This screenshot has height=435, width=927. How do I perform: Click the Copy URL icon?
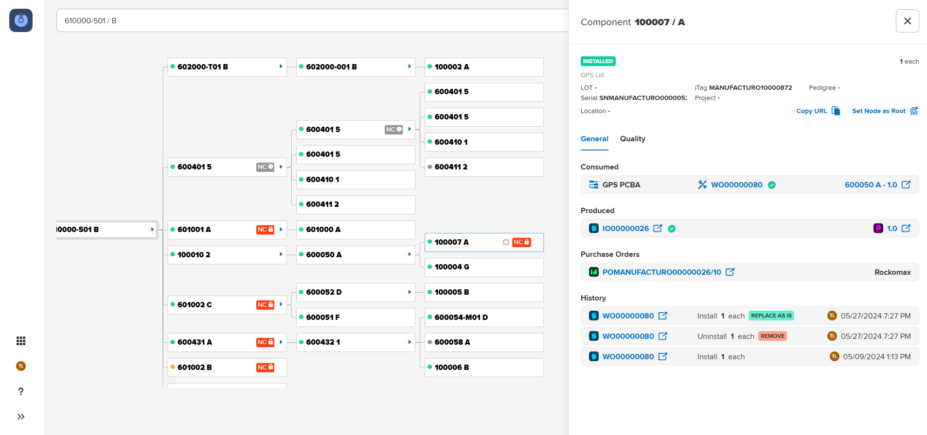point(836,111)
